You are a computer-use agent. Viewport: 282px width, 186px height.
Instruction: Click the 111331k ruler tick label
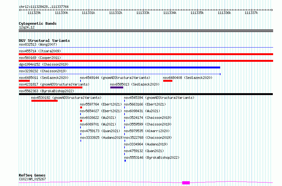coord(88,13)
